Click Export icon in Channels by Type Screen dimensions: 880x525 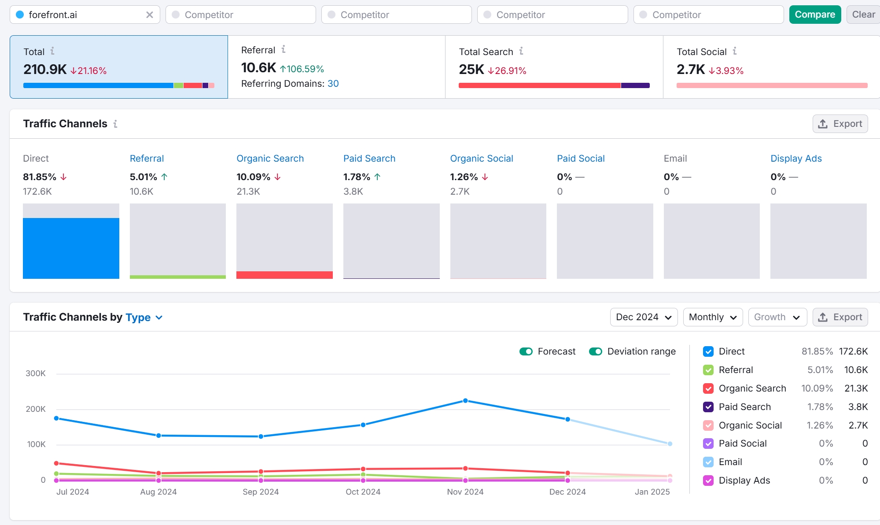pyautogui.click(x=822, y=317)
